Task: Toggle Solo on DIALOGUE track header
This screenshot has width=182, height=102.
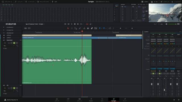Action: pyautogui.click(x=14, y=43)
